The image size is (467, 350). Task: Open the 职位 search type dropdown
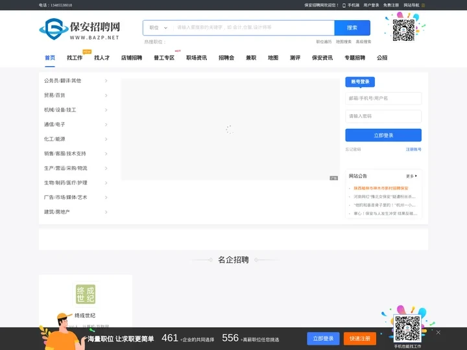click(158, 28)
